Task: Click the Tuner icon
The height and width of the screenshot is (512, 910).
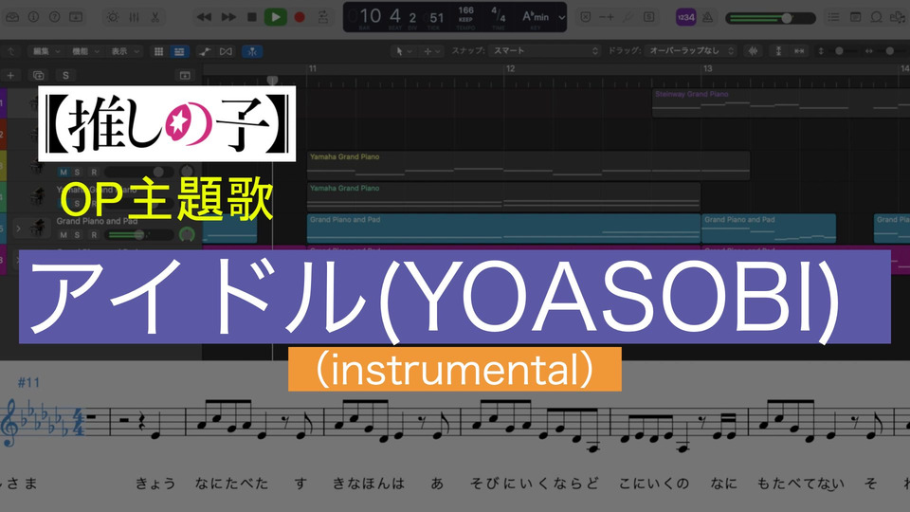Action: click(628, 17)
